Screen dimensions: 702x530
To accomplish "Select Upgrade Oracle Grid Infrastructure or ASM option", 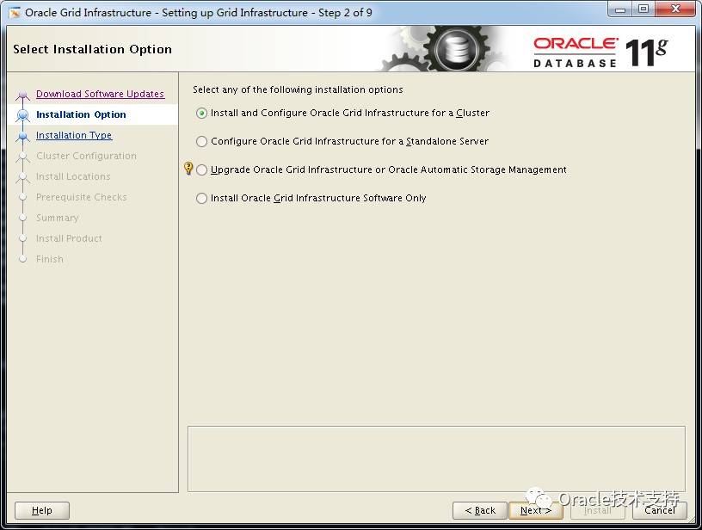I will point(202,170).
